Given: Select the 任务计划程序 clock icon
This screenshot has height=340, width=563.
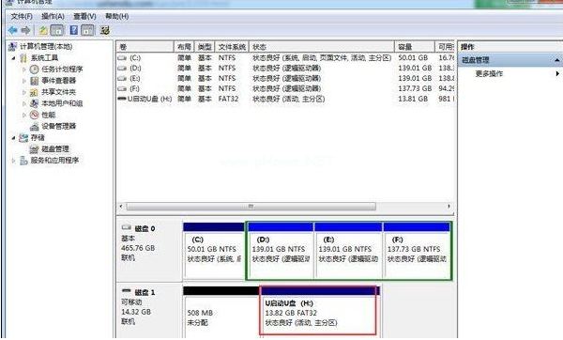Looking at the screenshot, I should [34, 69].
